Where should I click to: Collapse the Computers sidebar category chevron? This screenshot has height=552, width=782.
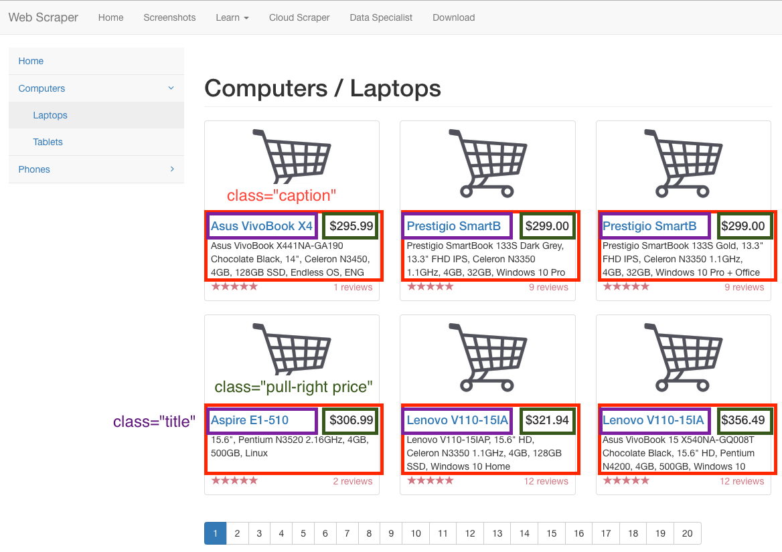[x=171, y=88]
